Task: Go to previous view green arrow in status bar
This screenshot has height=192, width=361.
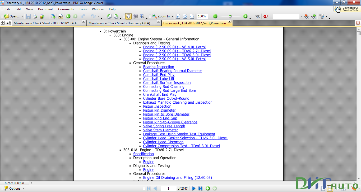Action: click(x=208, y=188)
